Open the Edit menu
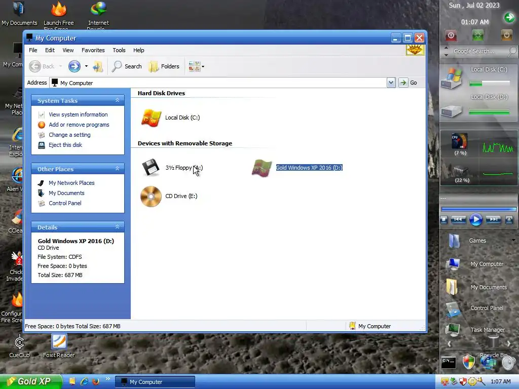Image resolution: width=519 pixels, height=389 pixels. (50, 50)
